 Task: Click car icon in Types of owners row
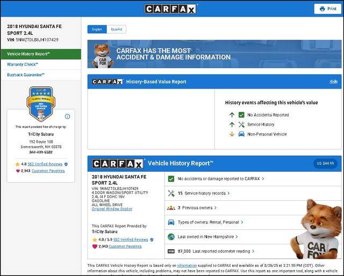click(171, 222)
